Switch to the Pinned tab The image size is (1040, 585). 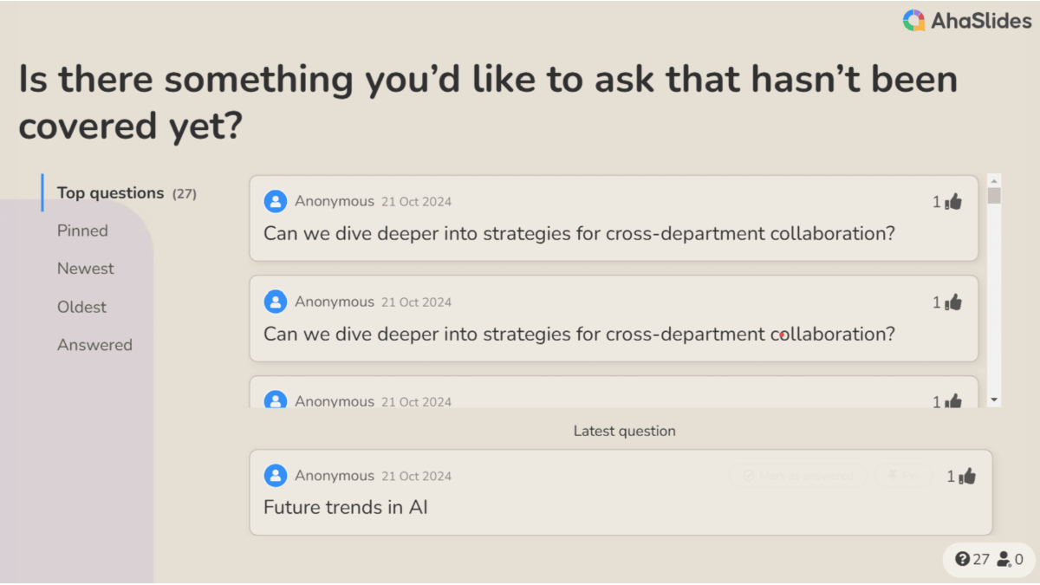click(83, 231)
